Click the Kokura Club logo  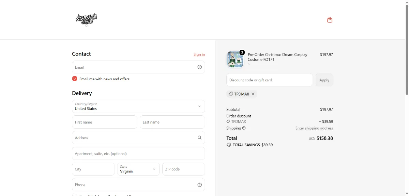coord(87,20)
